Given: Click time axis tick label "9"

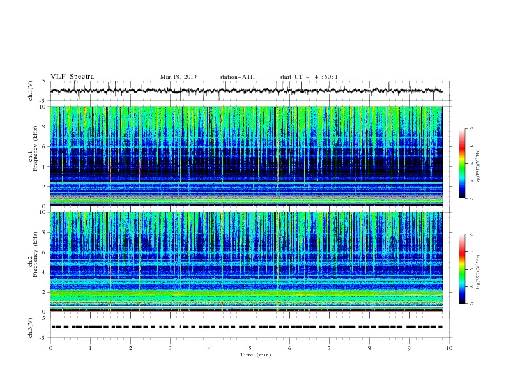Looking at the screenshot, I should [409, 348].
